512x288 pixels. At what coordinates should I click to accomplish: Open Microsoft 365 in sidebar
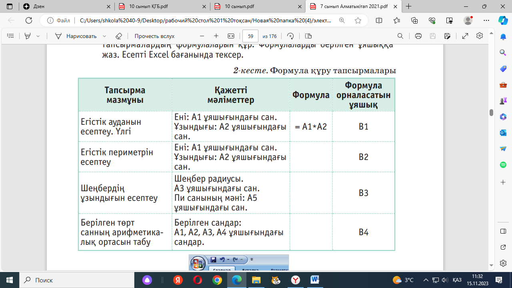503,117
